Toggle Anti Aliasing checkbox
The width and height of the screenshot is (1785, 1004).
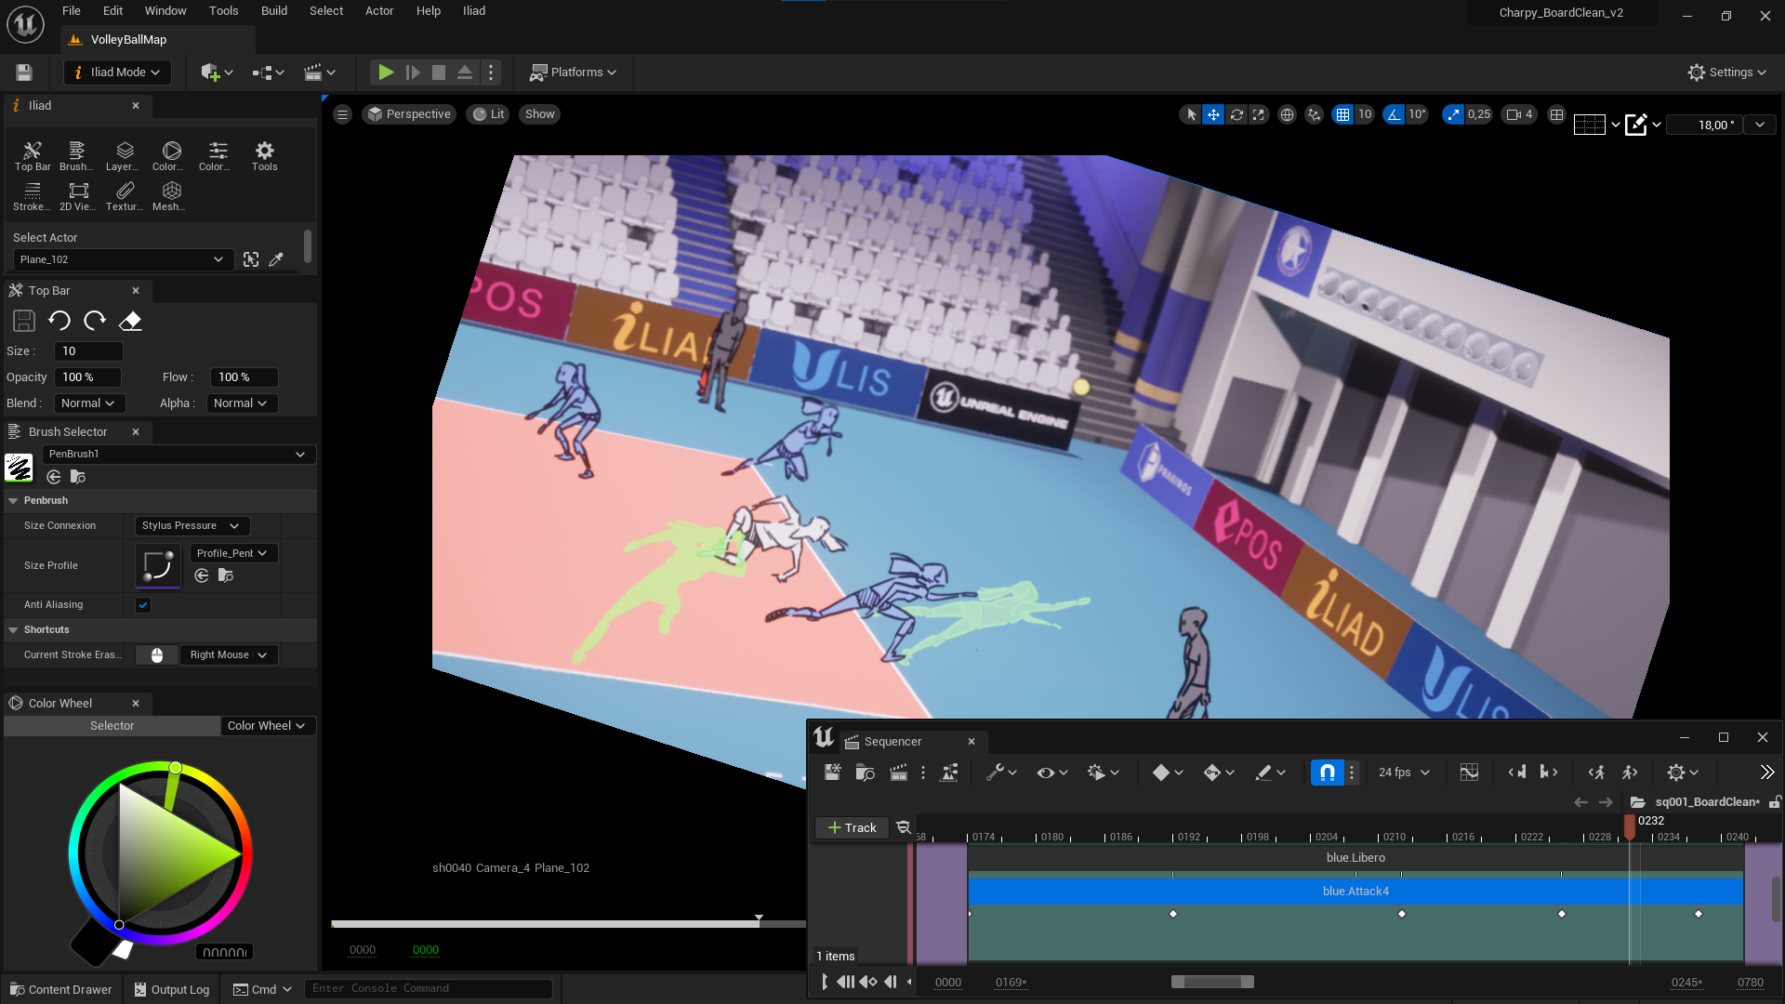point(143,605)
